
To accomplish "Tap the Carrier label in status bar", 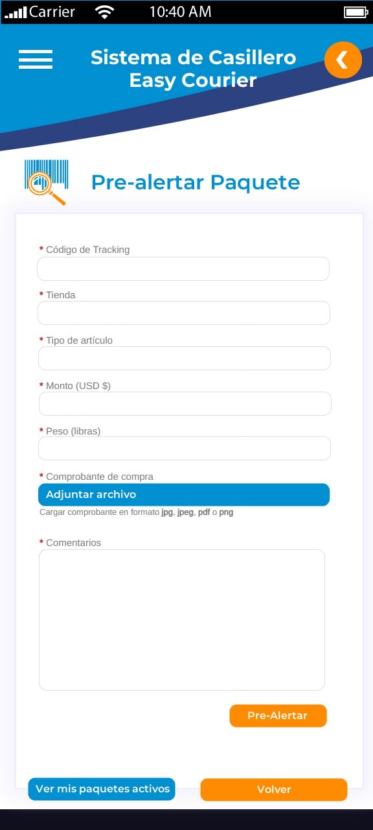I will (x=52, y=12).
